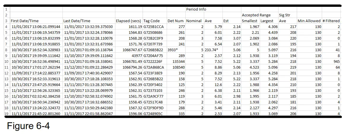The height and width of the screenshot is (135, 343).
Task: Select tag code cell G72373103
Action: [155, 90]
